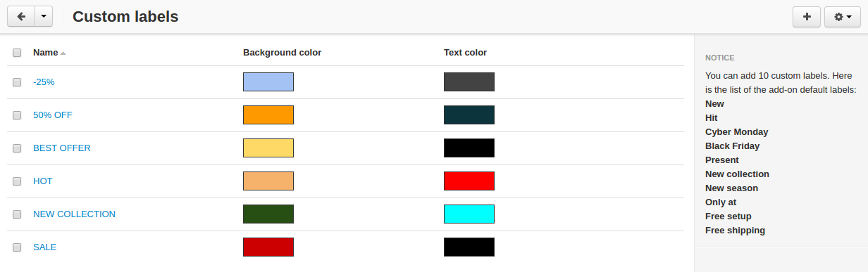Screen dimensions: 868x272
Task: Check the box for the -25% label
Action: pyautogui.click(x=17, y=82)
